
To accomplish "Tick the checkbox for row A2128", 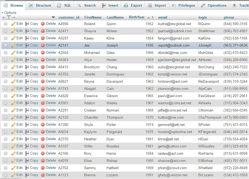I will (x=6, y=117).
